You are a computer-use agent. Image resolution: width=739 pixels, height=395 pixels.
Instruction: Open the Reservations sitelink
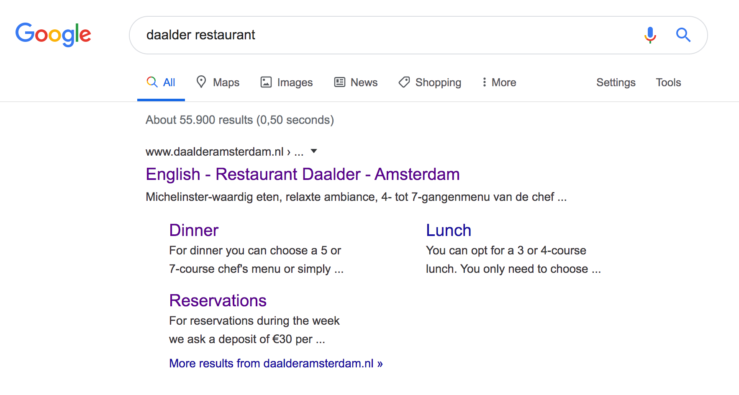pos(218,300)
